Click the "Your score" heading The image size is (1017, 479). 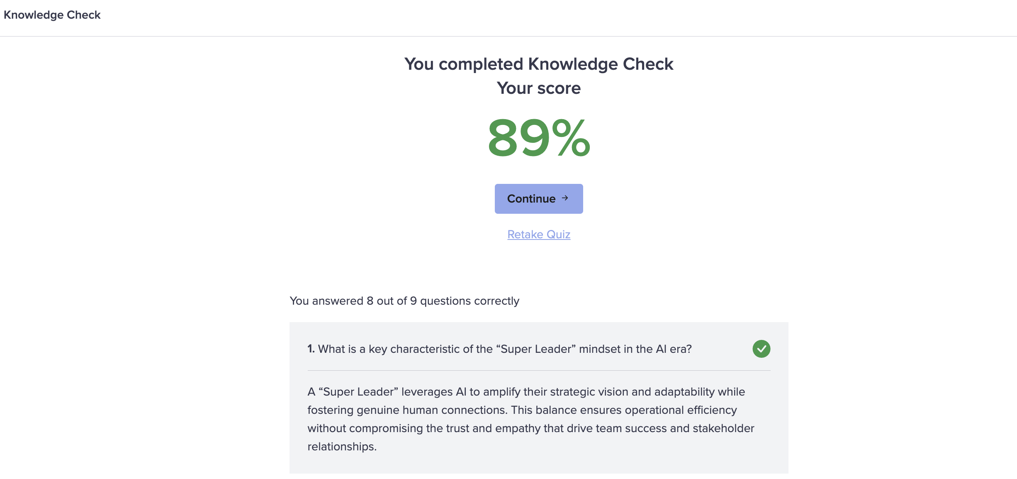(538, 88)
